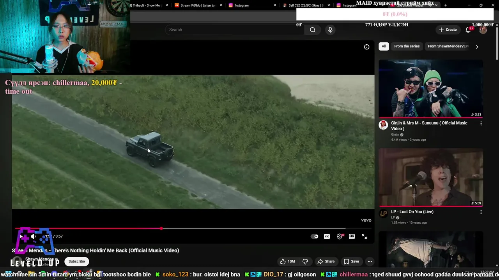Screen dimensions: 499x280
Task: Toggle autoplay switch in player
Action: pos(315,236)
